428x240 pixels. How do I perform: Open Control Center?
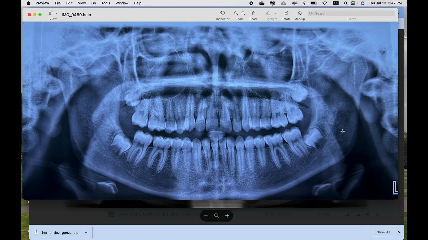[353, 3]
